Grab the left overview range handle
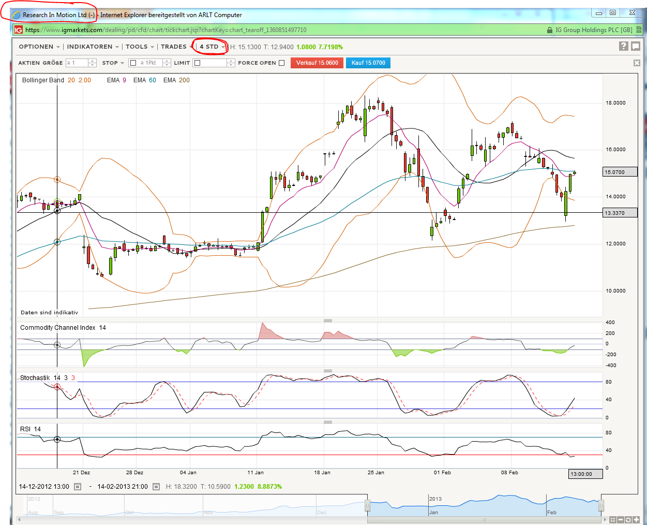Screen dimensions: 647x525 click(x=368, y=505)
